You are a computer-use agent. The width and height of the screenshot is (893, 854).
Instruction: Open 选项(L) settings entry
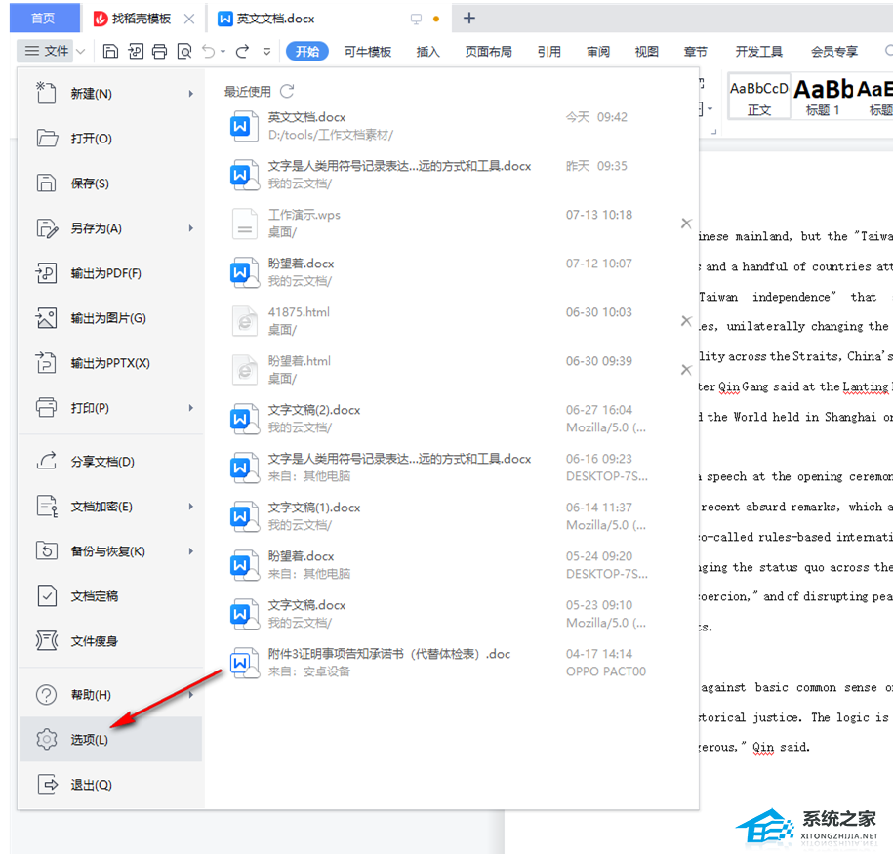[x=111, y=740]
